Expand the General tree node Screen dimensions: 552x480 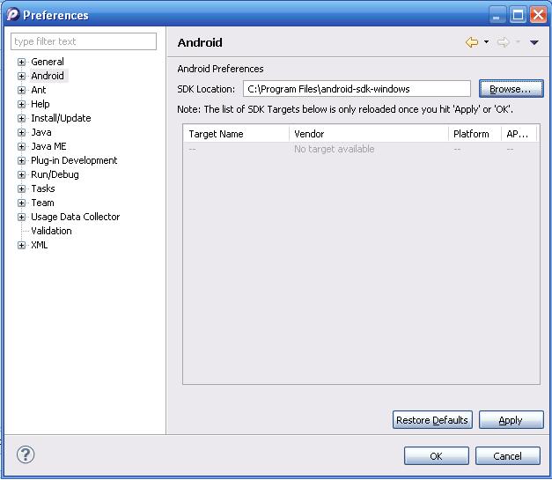coord(21,62)
